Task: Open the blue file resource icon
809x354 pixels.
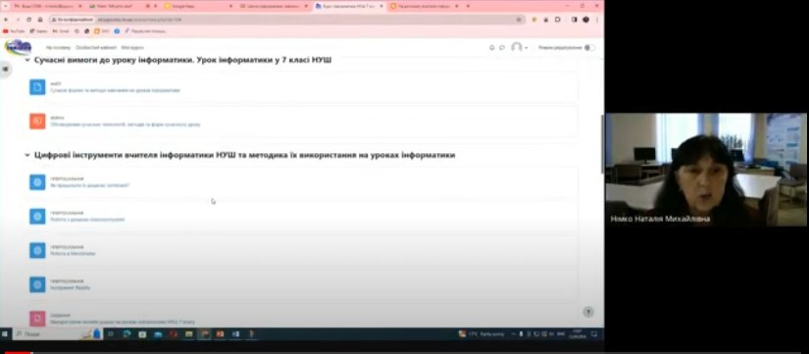Action: click(37, 87)
